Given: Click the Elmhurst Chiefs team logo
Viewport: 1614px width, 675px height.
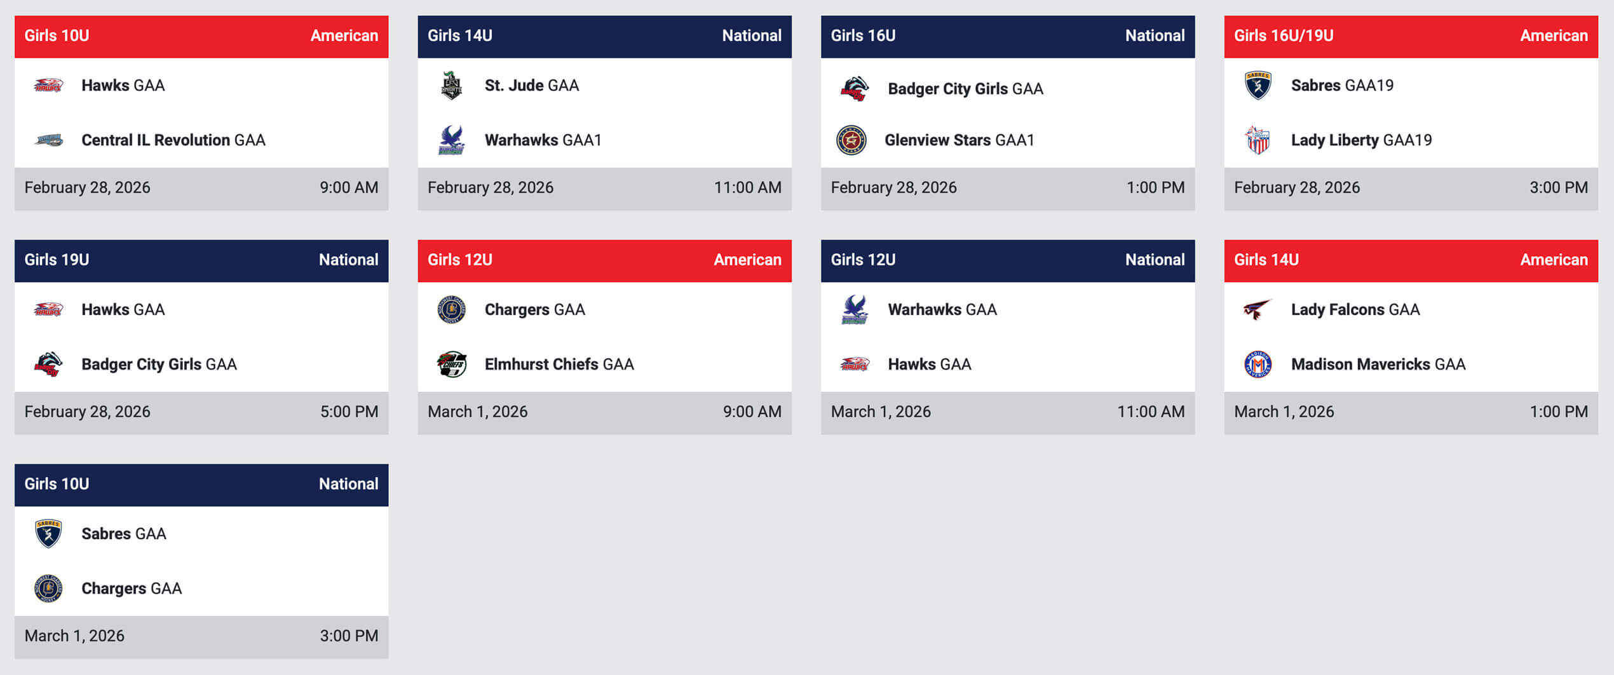Looking at the screenshot, I should pos(451,364).
